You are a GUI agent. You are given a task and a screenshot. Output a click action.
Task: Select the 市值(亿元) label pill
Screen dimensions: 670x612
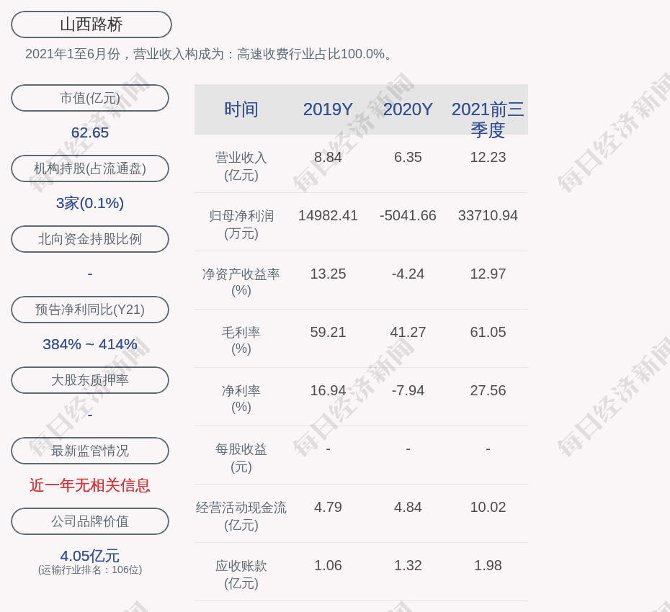(x=90, y=98)
